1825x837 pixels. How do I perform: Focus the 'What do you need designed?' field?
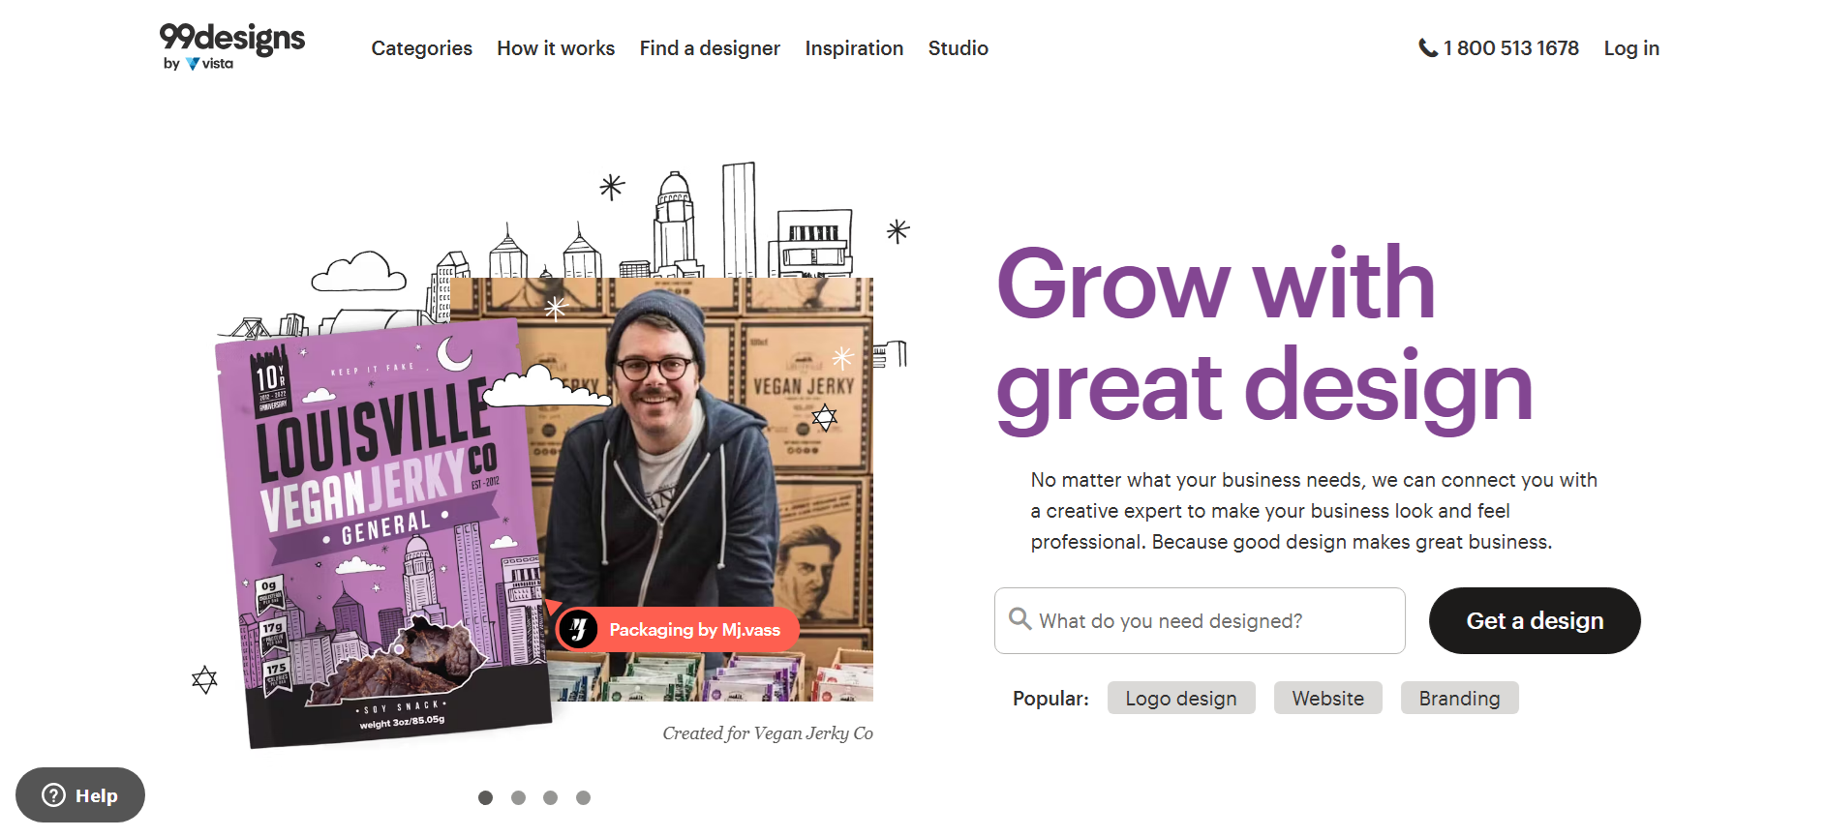1200,620
